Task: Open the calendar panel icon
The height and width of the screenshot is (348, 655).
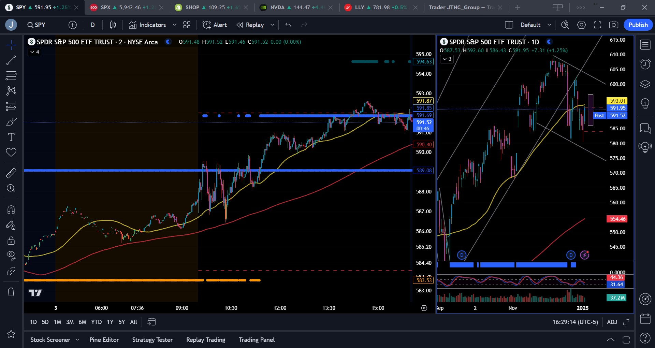Action: tap(645, 319)
